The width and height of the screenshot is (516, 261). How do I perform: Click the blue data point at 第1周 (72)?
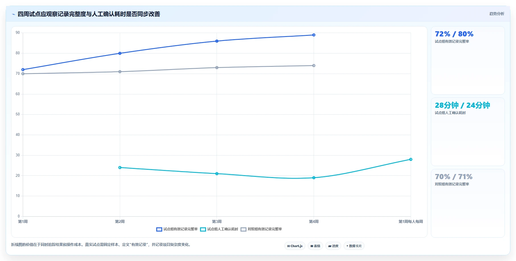tap(23, 70)
